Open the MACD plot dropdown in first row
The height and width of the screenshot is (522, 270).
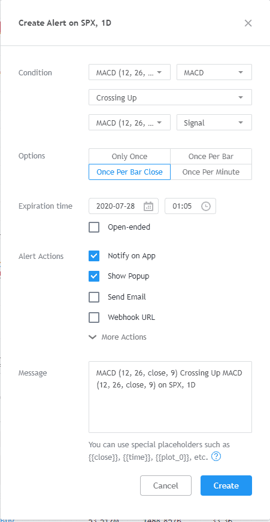point(214,72)
